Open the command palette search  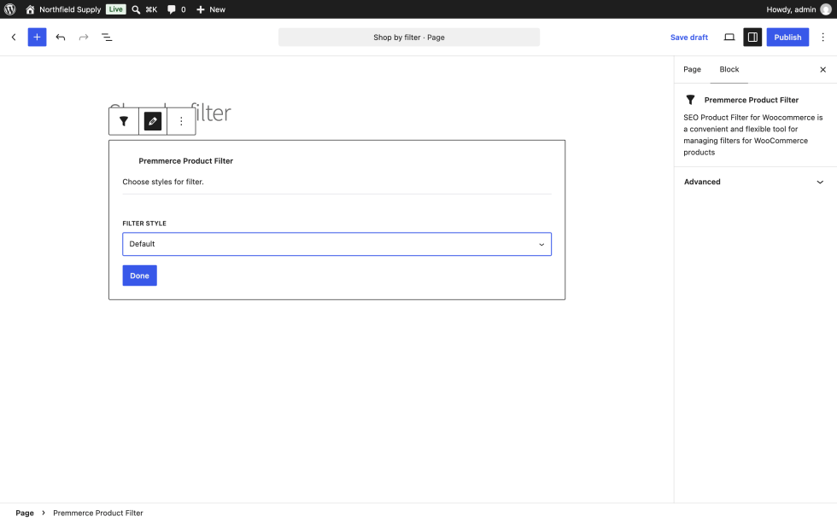pyautogui.click(x=144, y=9)
